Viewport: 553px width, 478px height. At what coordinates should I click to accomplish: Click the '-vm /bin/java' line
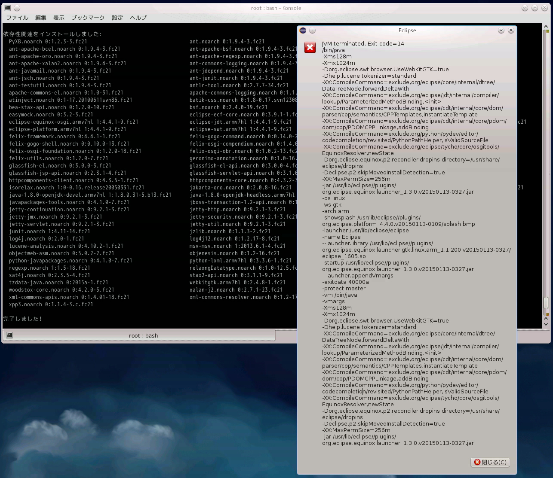[x=340, y=295]
